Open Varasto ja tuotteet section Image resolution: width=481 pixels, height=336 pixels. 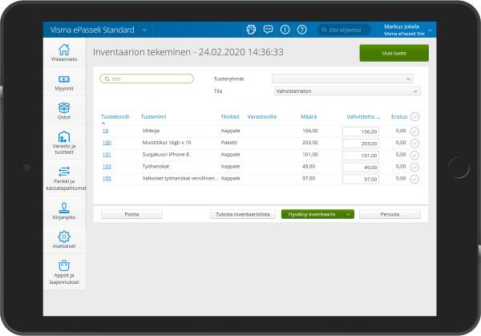(64, 143)
